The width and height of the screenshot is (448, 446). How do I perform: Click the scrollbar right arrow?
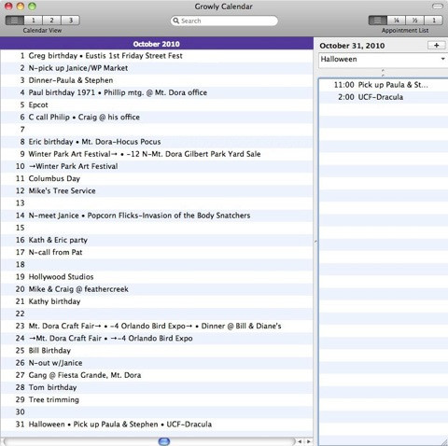[309, 441]
